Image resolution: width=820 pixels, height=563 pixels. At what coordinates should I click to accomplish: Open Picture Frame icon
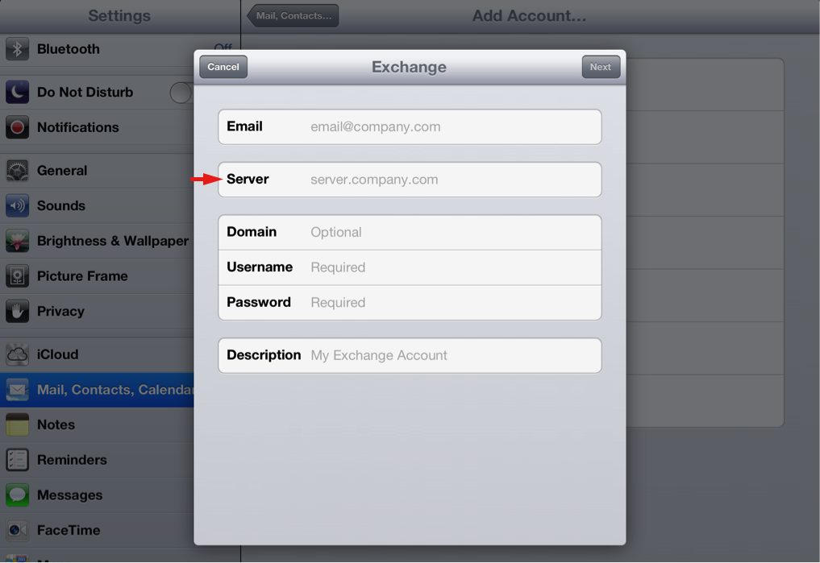point(17,276)
